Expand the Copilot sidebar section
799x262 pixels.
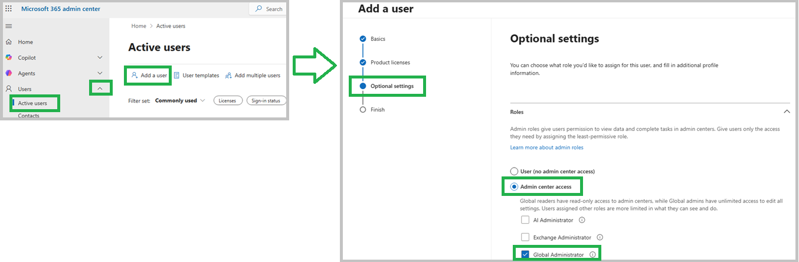pyautogui.click(x=100, y=58)
